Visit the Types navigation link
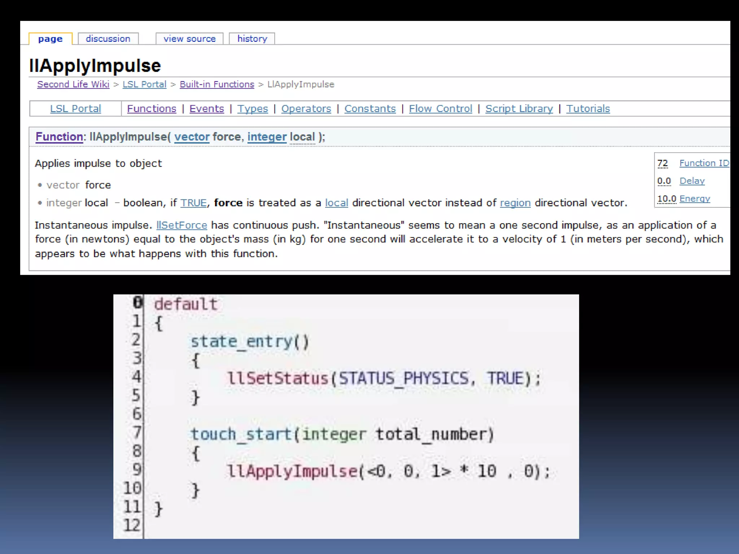Viewport: 739px width, 554px height. [253, 109]
